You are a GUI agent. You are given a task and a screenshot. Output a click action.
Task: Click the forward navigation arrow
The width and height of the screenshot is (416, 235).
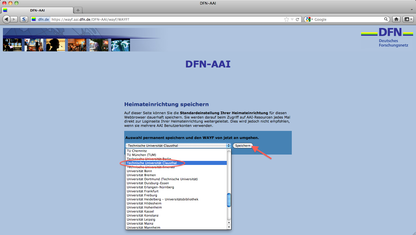click(x=14, y=19)
